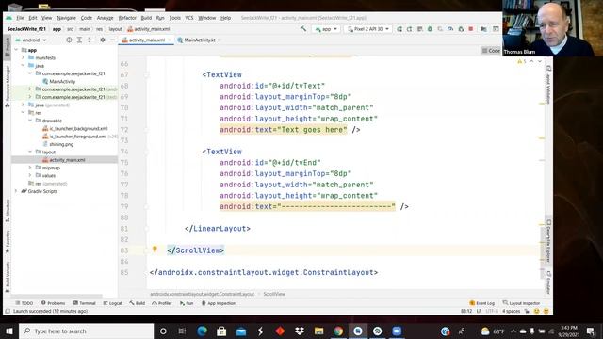Click the rightmost SDK Manager toolbar icon
603x339 pixels.
point(497,29)
